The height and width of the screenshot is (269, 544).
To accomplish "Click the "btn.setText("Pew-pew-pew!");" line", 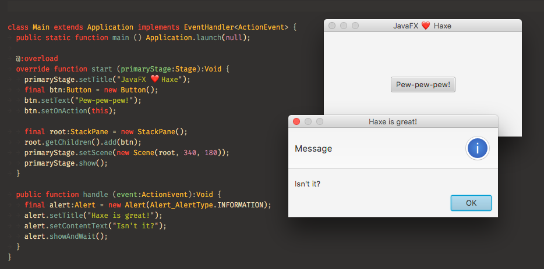I will tap(83, 101).
